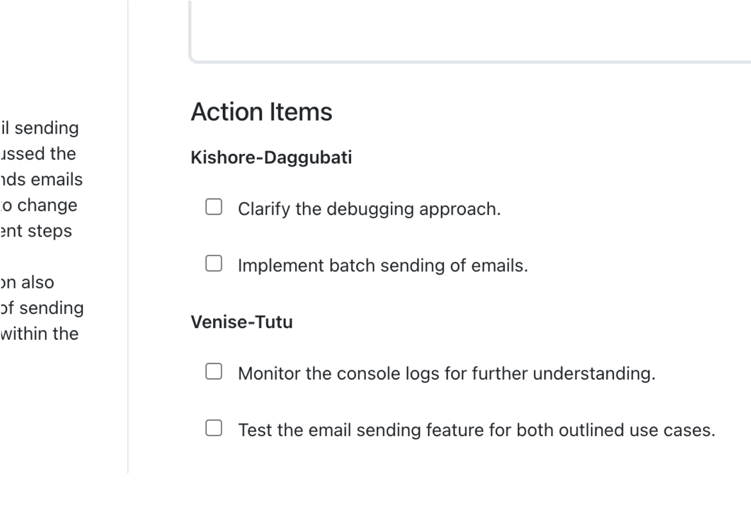Click the 'Clarify the debugging approach.' text

369,209
